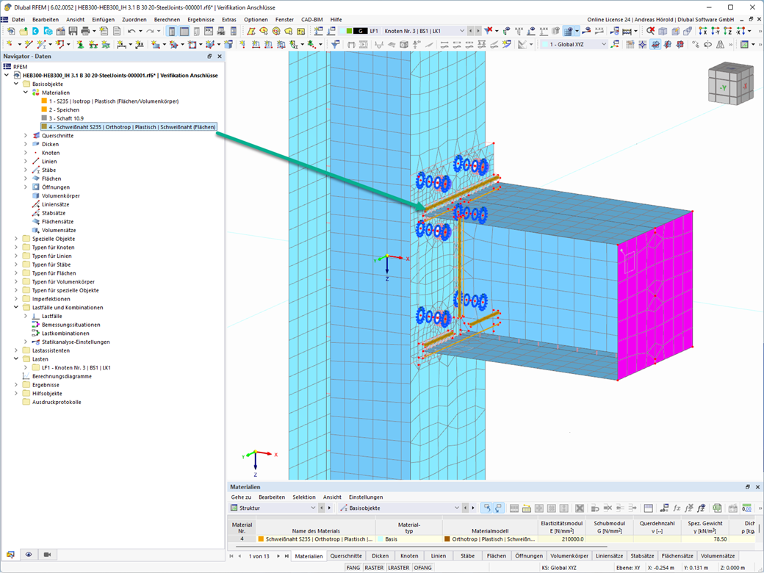
Task: Click the brown Orthotrop material model swatch in table
Action: coord(447,539)
